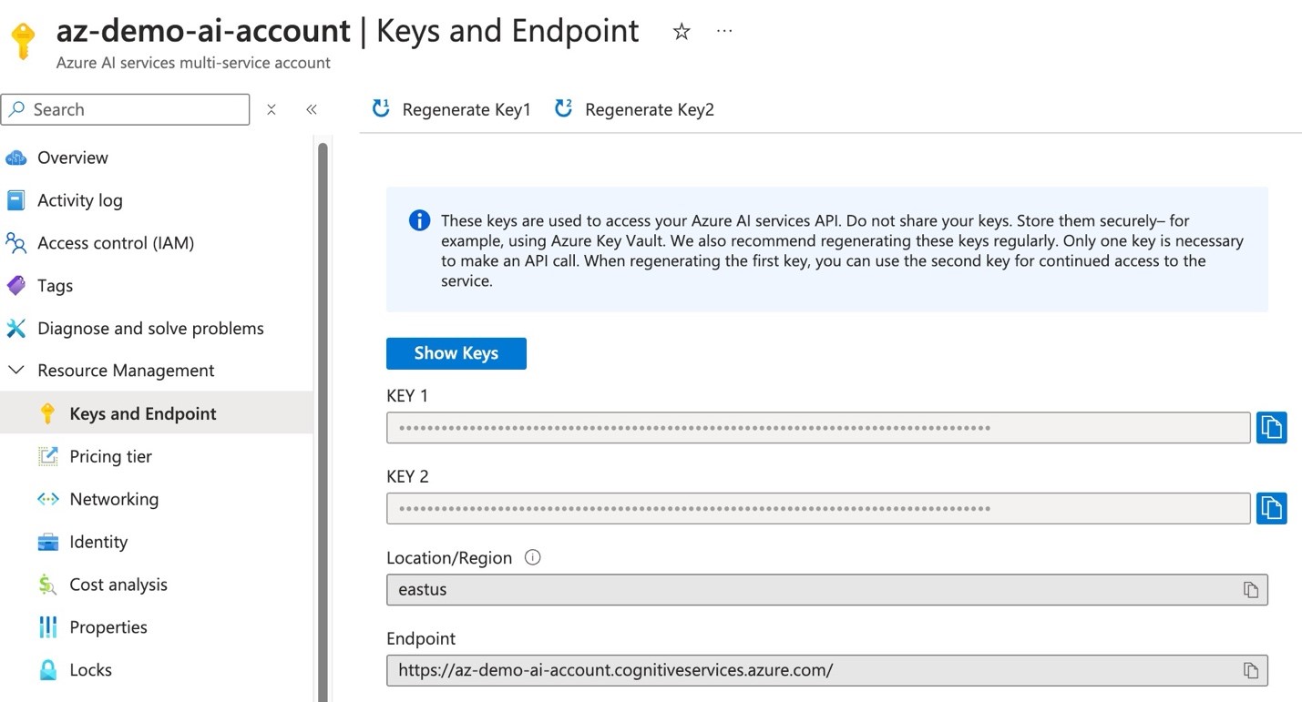Open the Networking settings
The image size is (1302, 702).
pyautogui.click(x=110, y=499)
